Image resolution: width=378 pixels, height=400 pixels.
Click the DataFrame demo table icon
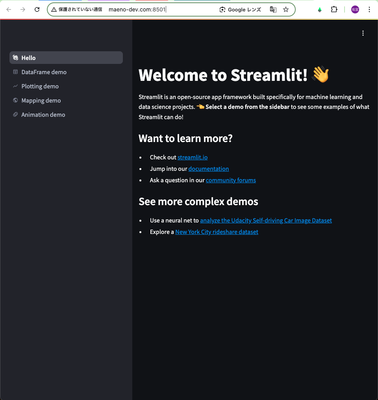click(15, 72)
